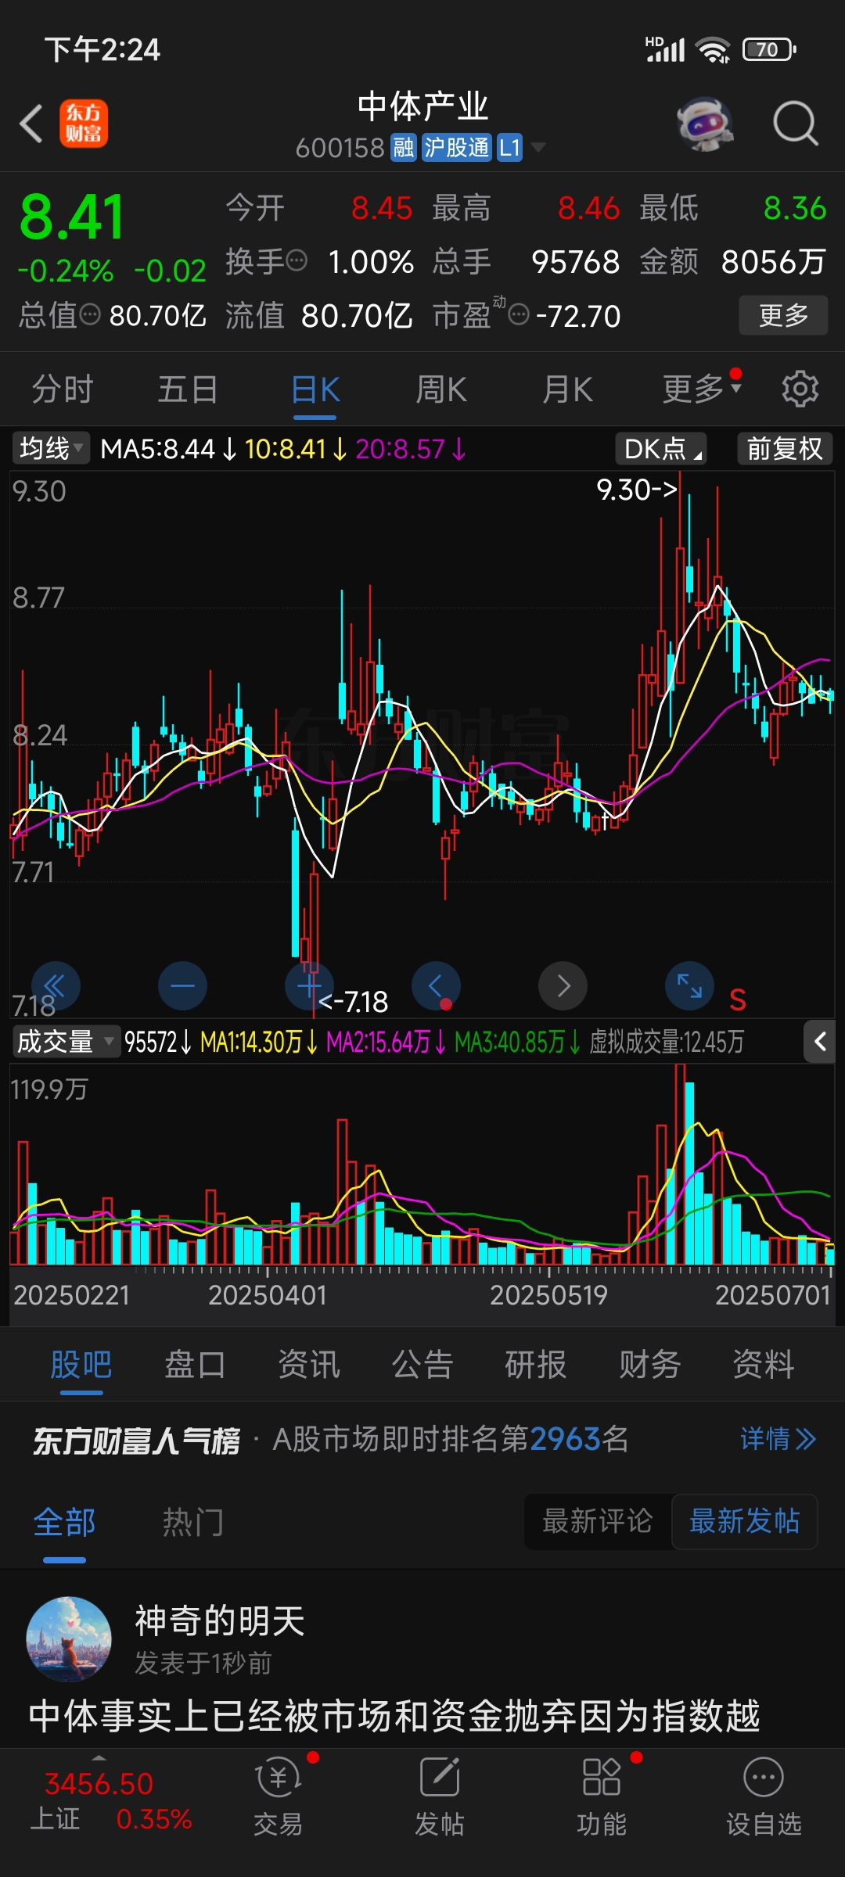Screen dimensions: 845x1877
Task: Open stock search magnifier
Action: pyautogui.click(x=796, y=124)
